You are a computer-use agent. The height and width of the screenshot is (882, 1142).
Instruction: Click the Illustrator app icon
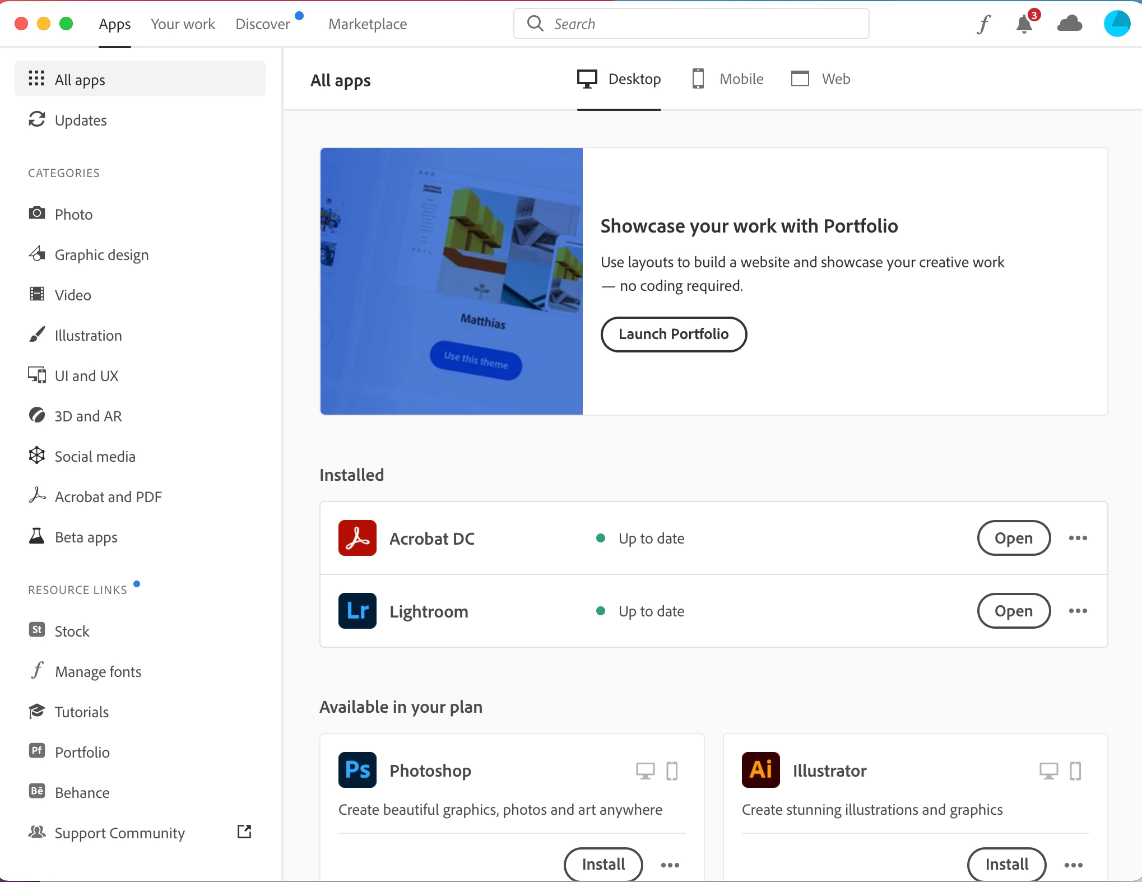tap(761, 770)
